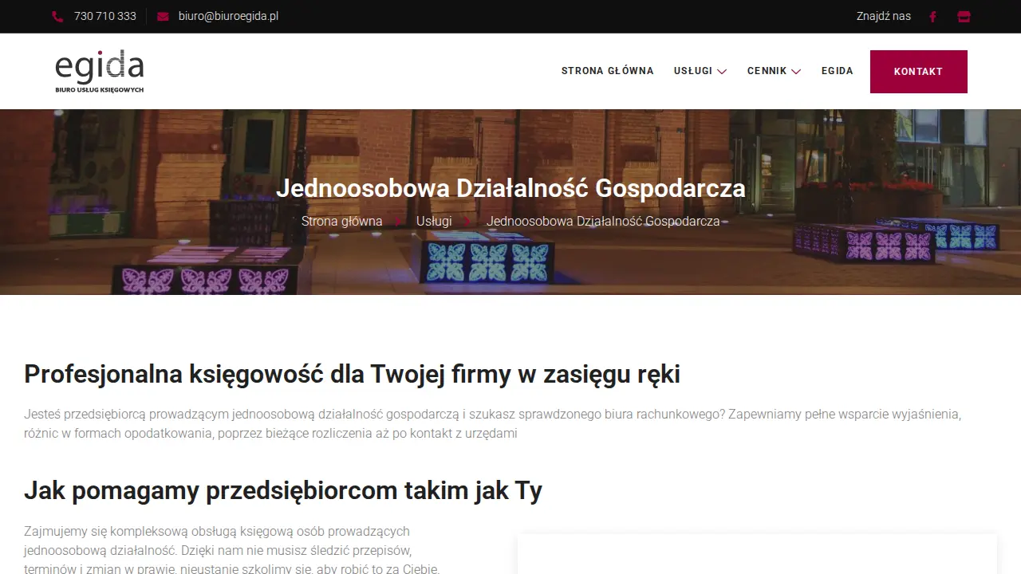Expand the Cennik dropdown chevron
1021x574 pixels.
[795, 72]
